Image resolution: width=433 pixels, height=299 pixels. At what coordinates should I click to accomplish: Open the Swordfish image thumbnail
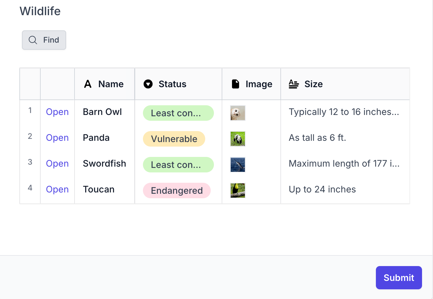(238, 165)
